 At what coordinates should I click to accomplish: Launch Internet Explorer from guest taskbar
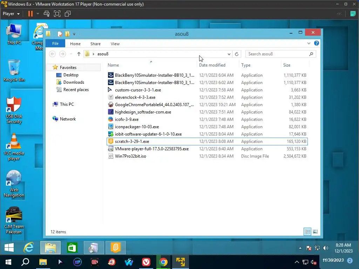pos(29,248)
